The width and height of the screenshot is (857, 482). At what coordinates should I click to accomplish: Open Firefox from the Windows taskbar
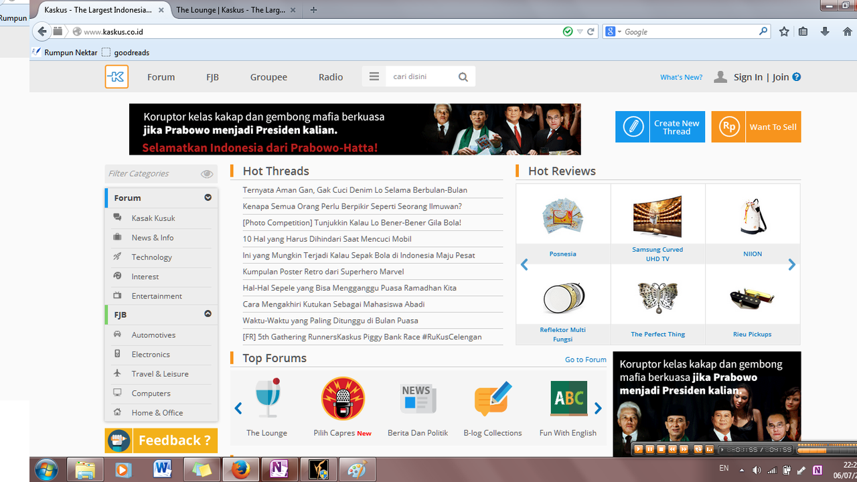[240, 470]
